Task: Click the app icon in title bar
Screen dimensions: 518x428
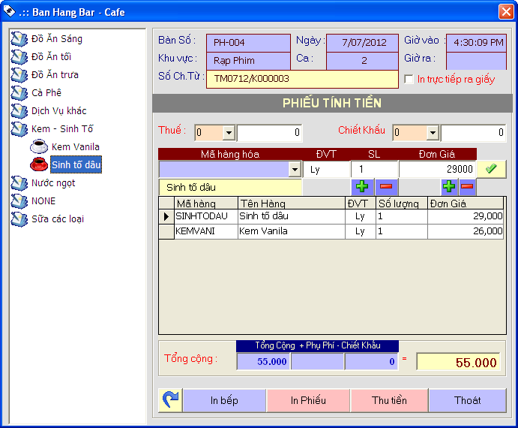Action: (x=9, y=11)
